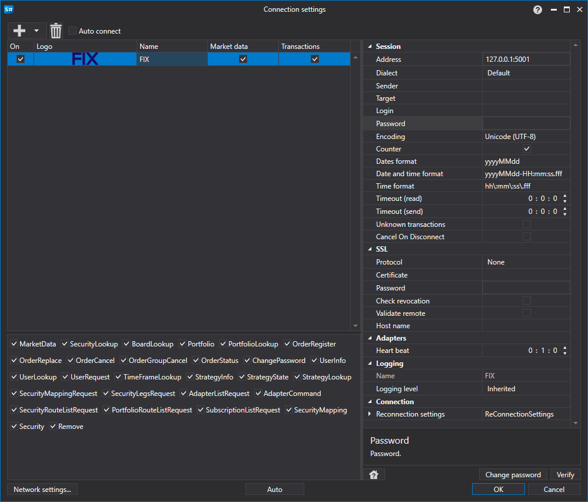The image size is (588, 502).
Task: Click connection list scrollbar down arrow
Action: click(356, 325)
